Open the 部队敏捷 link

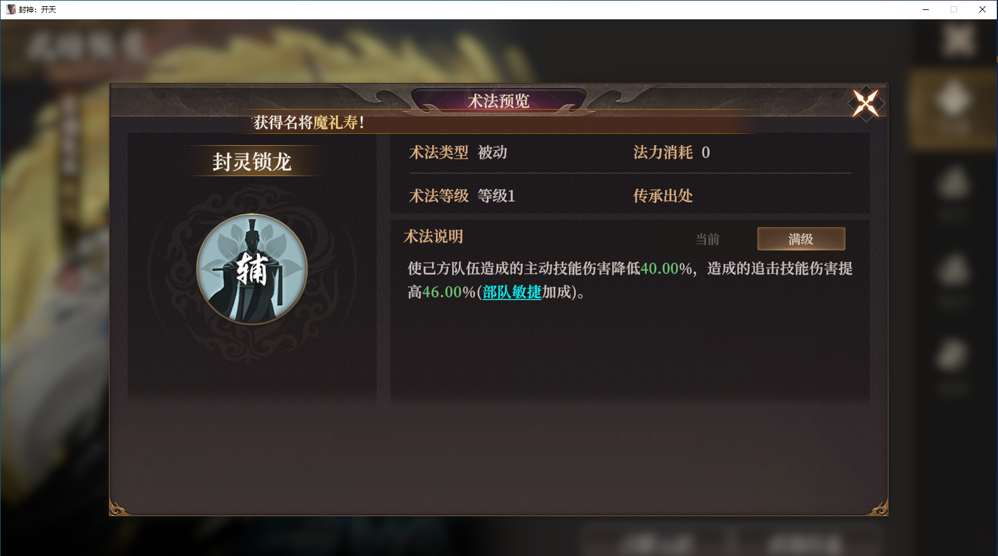512,292
